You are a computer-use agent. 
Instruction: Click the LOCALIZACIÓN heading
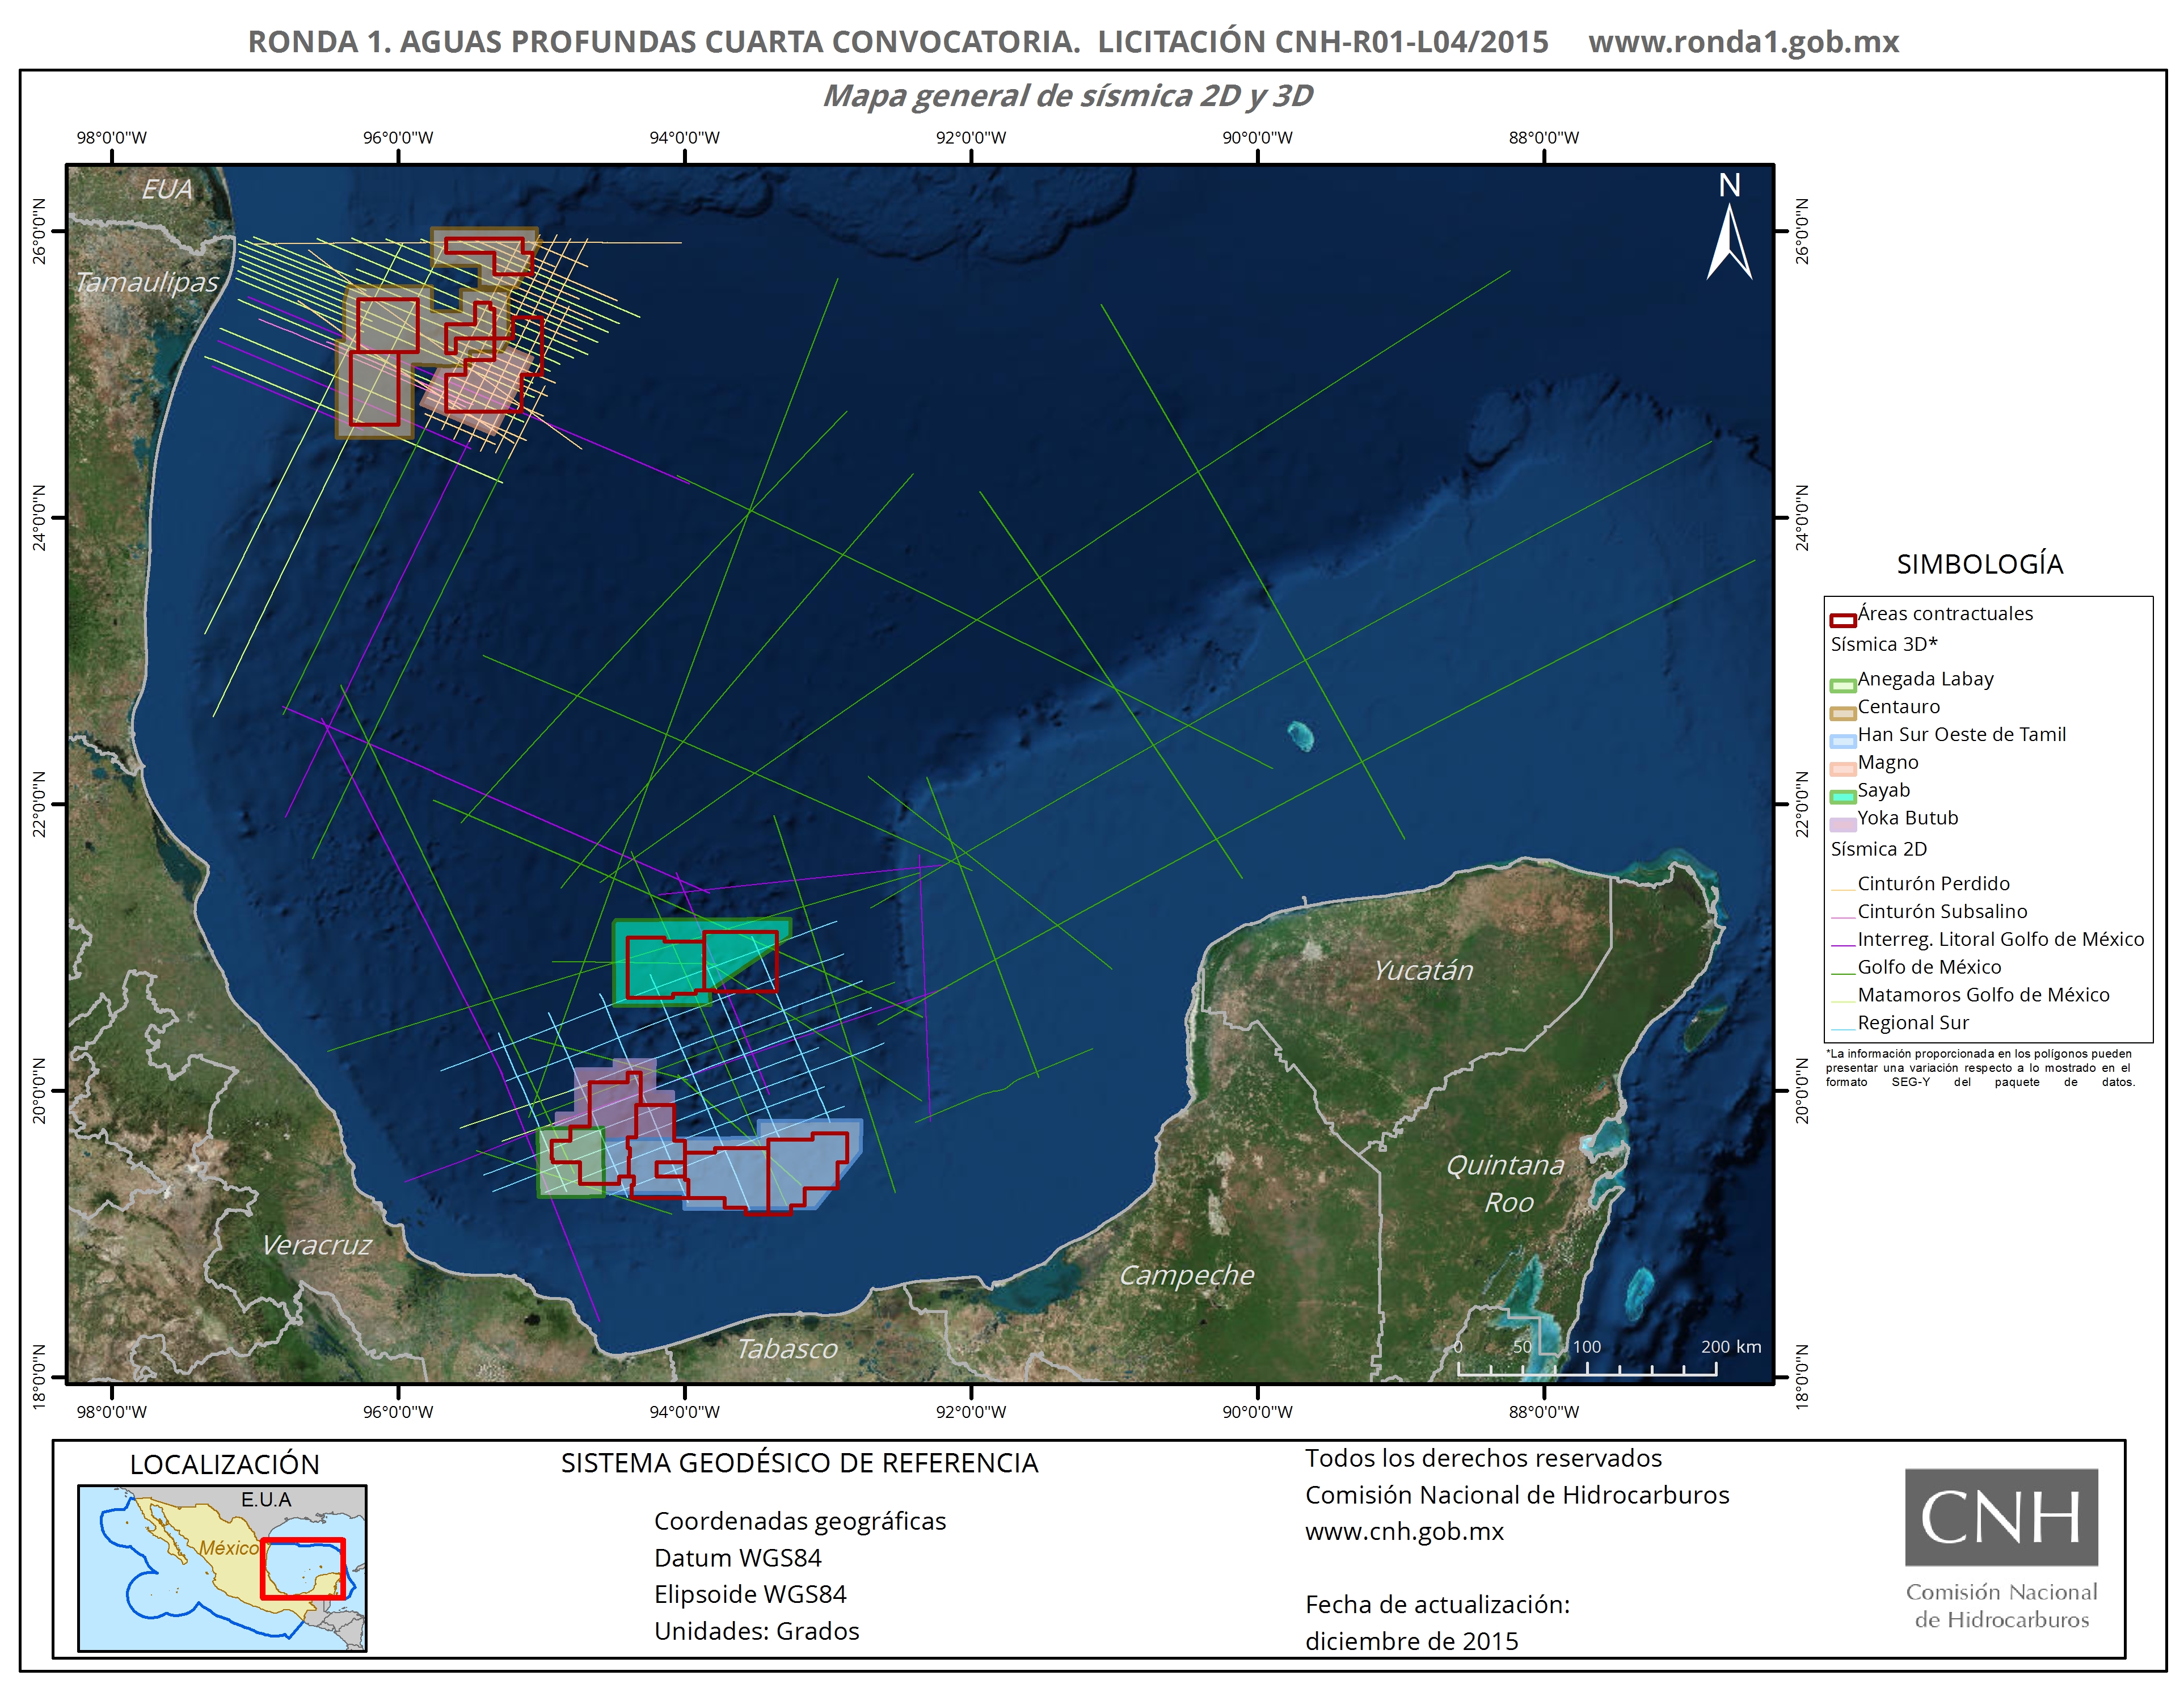click(x=225, y=1465)
